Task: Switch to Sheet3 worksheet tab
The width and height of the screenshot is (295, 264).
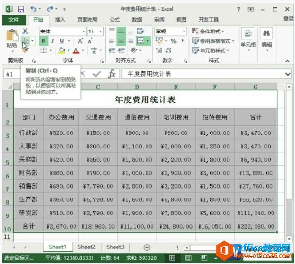Action: 115,247
